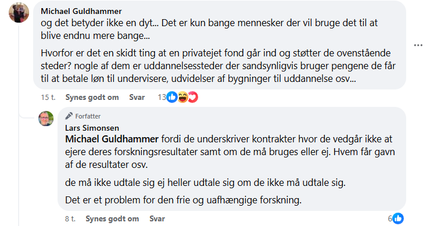Click the bold Michael Guldhammer mention in the reply
Viewport: 430px width, 226px height.
tap(112, 139)
